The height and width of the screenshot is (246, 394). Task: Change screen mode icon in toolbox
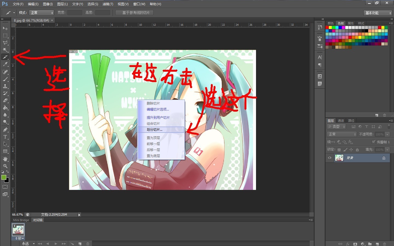point(5,194)
